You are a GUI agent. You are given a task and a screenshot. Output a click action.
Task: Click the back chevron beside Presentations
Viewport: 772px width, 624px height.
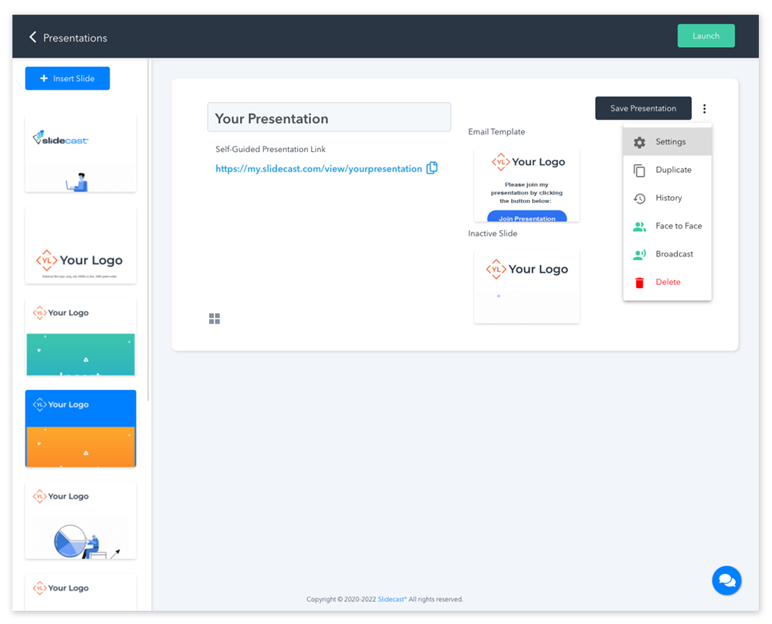[x=32, y=37]
